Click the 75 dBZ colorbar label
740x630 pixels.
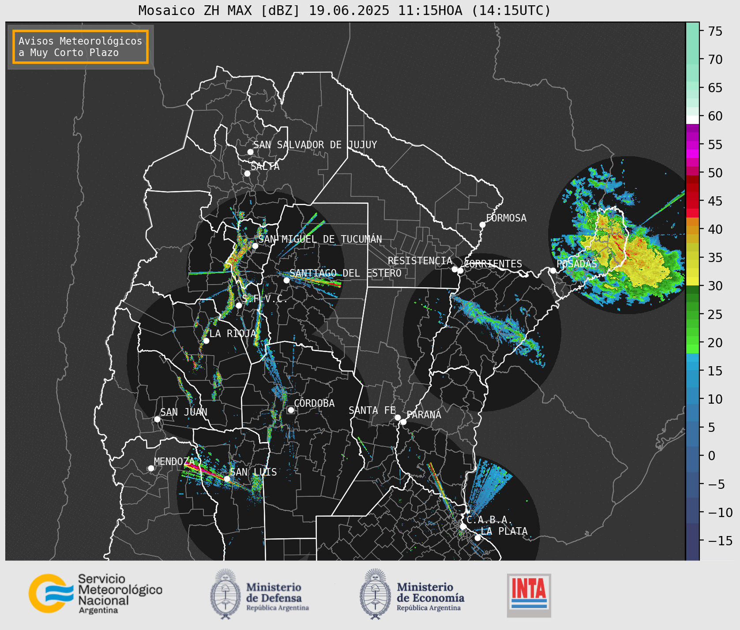[715, 31]
